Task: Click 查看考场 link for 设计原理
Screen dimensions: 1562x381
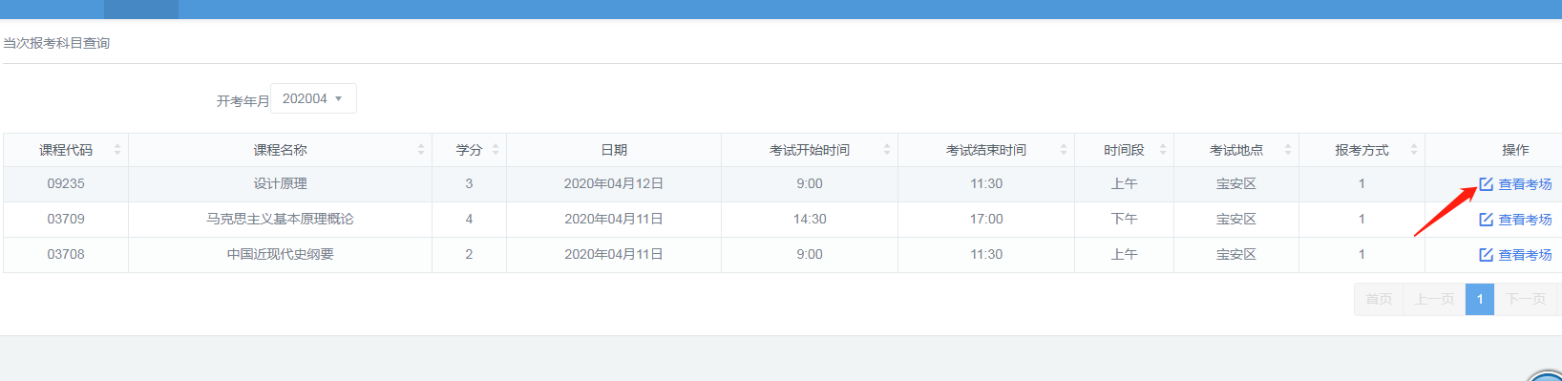Action: pyautogui.click(x=1515, y=184)
